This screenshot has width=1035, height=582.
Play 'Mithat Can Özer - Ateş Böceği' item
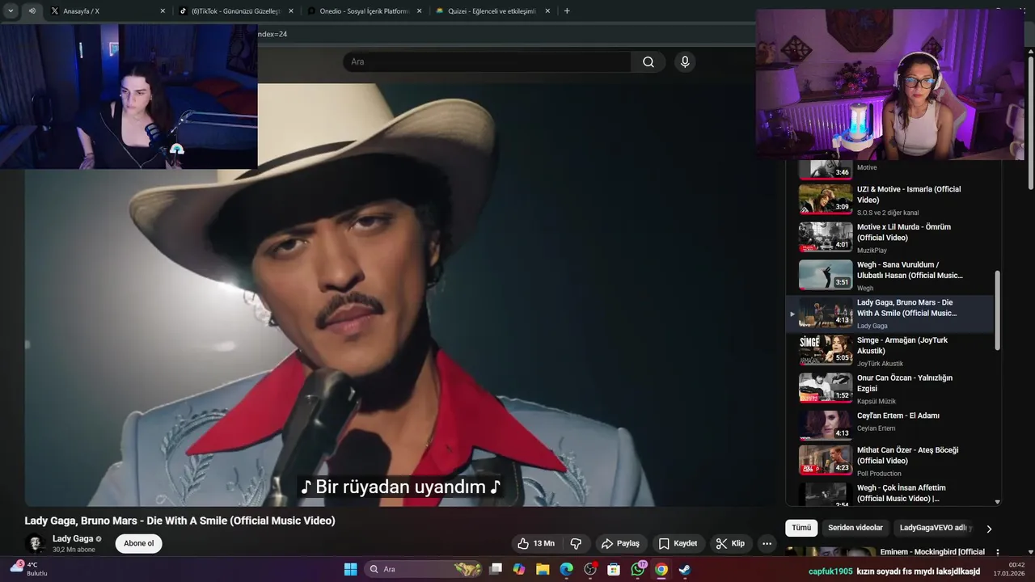pyautogui.click(x=889, y=461)
